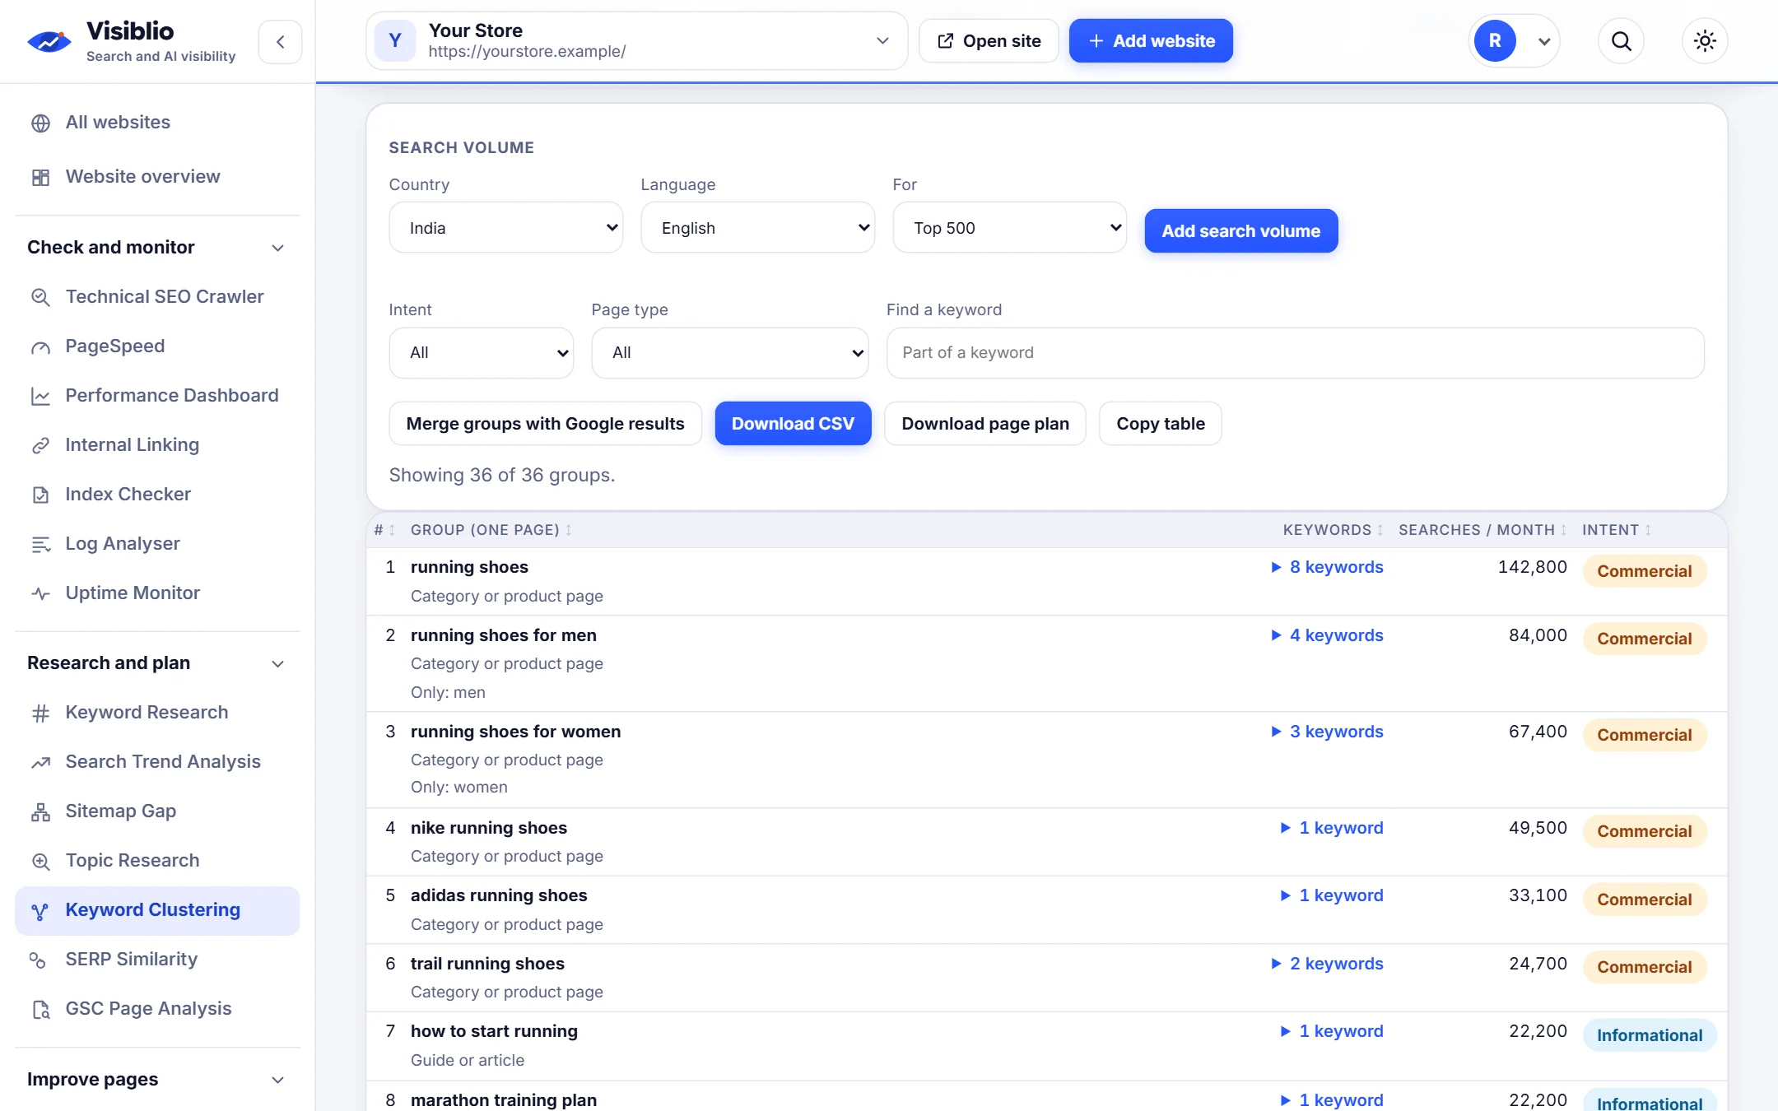Click the Technical SEO Crawler icon

(40, 297)
